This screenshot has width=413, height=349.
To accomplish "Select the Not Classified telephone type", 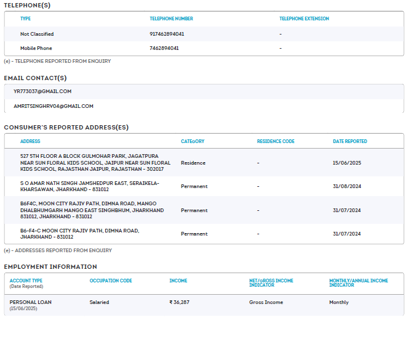I will pos(37,34).
